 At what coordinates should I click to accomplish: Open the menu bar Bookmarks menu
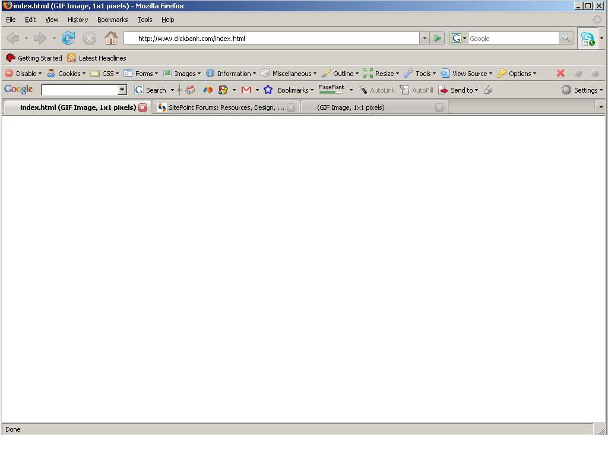[x=112, y=20]
